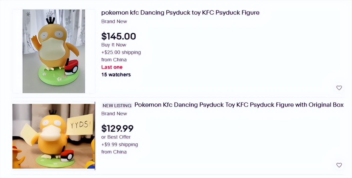Click the heart icon on $129.99 listing
This screenshot has height=178, width=352.
pyautogui.click(x=339, y=165)
